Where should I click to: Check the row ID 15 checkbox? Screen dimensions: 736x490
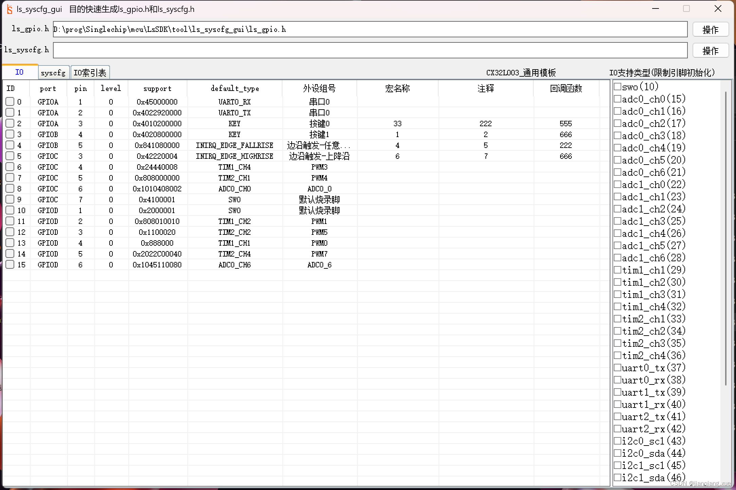tap(10, 264)
